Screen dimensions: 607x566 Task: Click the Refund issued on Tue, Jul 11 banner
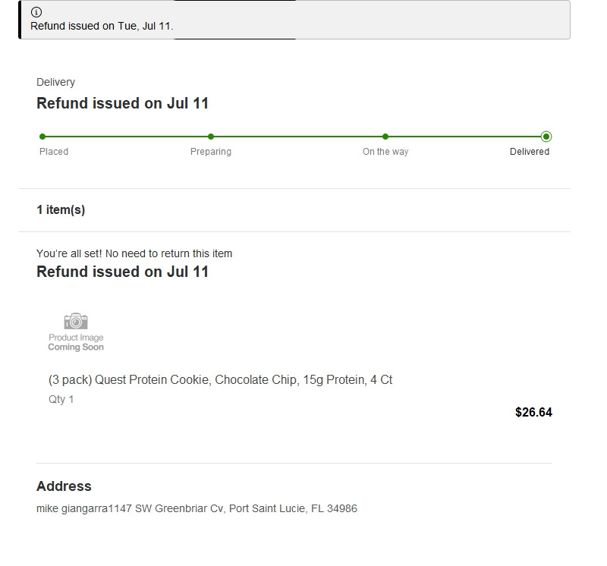pyautogui.click(x=294, y=20)
